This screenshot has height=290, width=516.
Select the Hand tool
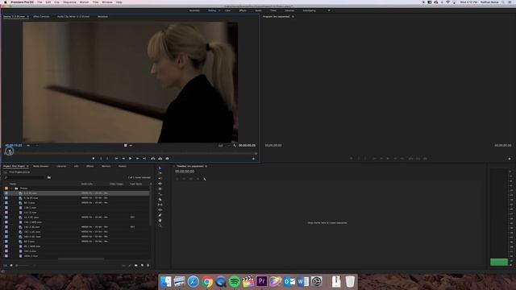[160, 220]
